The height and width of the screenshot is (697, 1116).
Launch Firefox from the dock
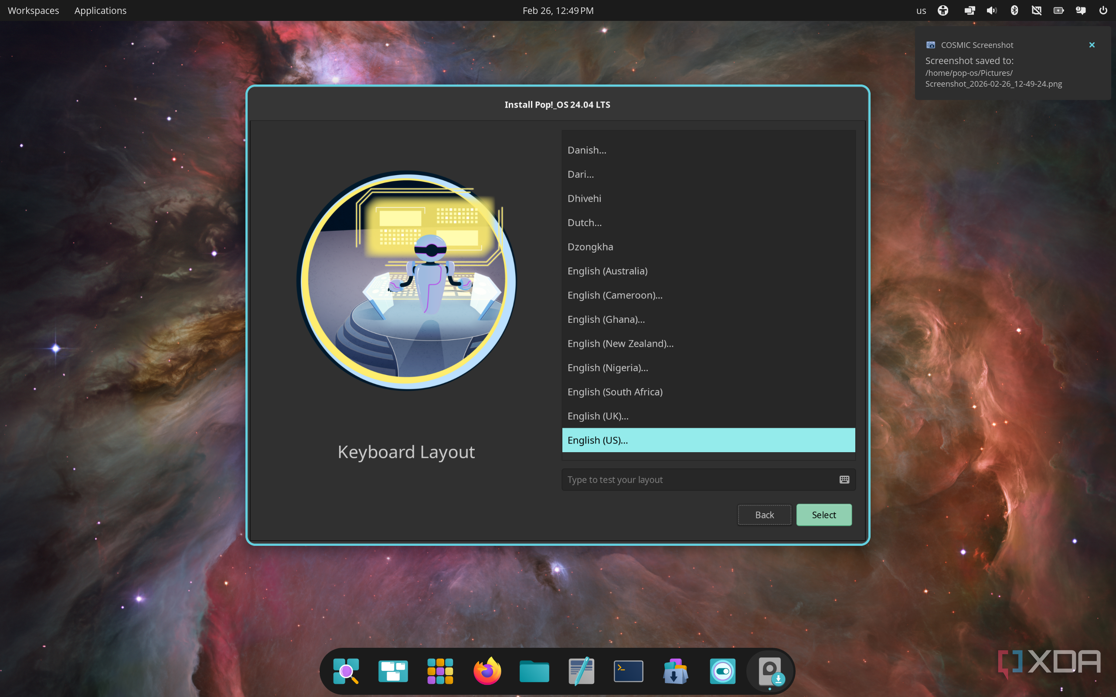(487, 671)
